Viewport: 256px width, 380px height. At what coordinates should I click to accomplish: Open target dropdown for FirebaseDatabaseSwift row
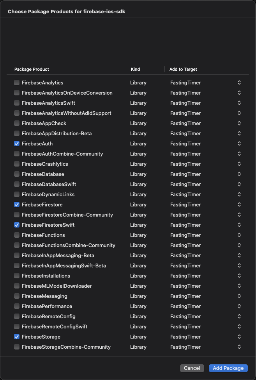239,184
